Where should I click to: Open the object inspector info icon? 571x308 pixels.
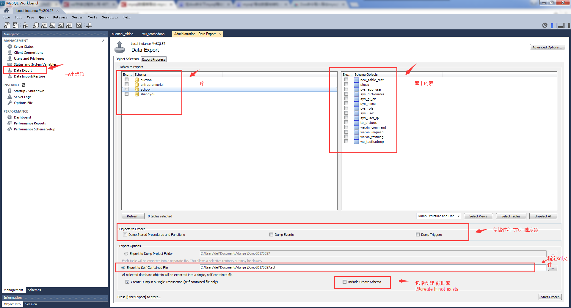(26, 26)
